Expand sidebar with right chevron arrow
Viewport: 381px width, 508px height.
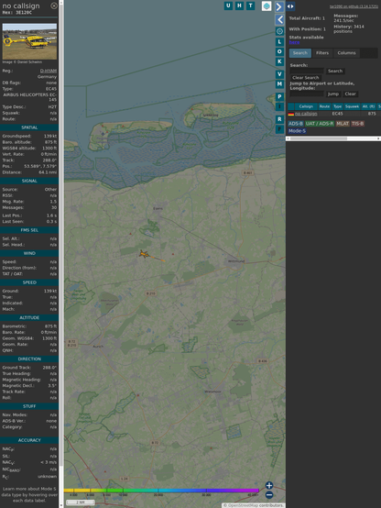point(279,6)
